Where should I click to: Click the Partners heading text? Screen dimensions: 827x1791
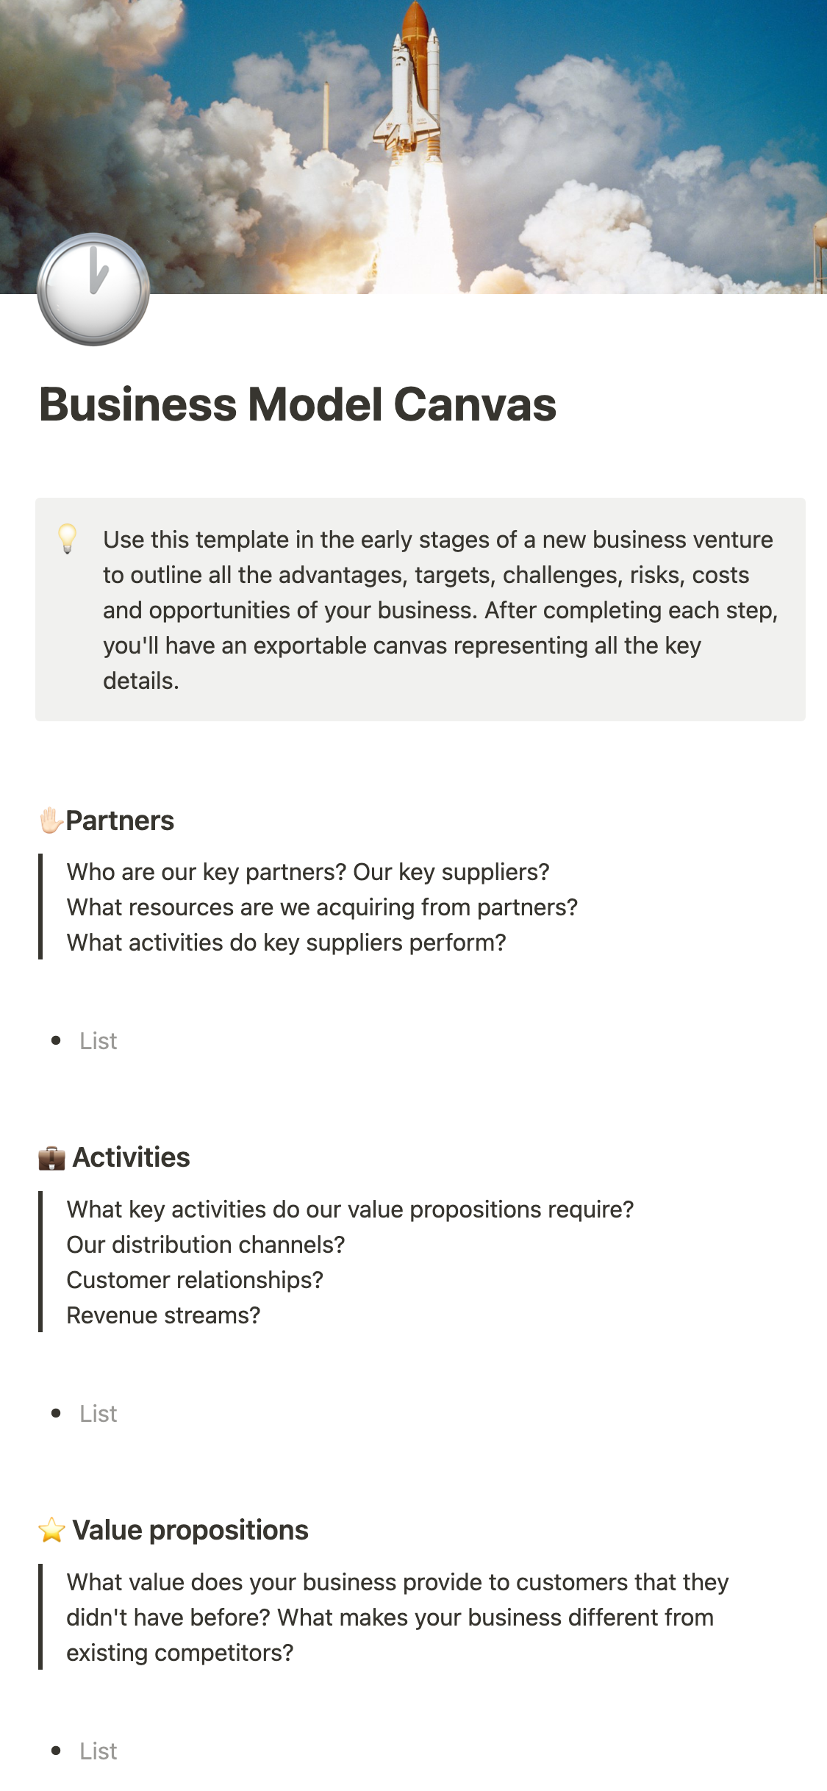tap(120, 821)
